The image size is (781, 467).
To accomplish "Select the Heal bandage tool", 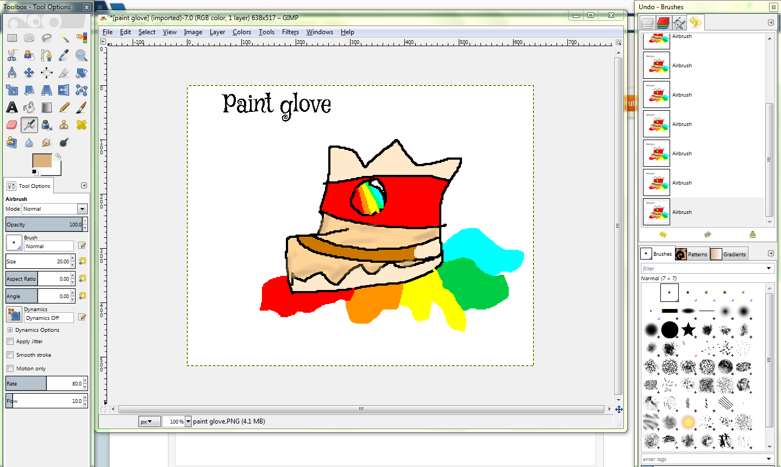I will (x=82, y=125).
